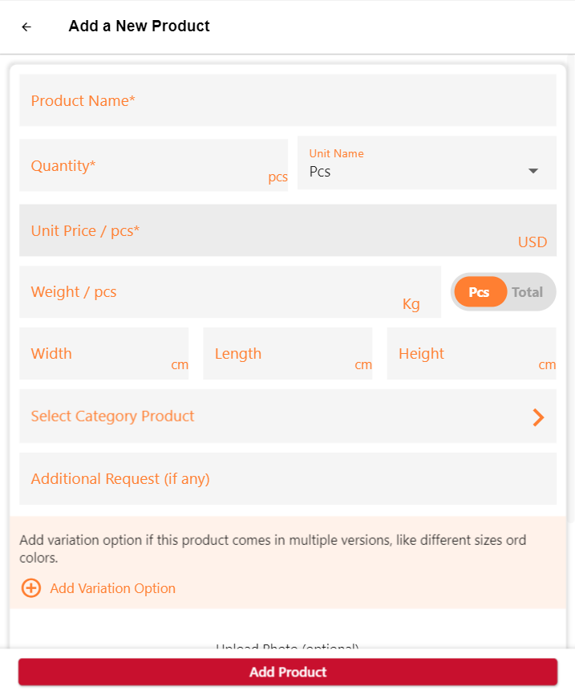Open Select Category Product picker
Screen dimensions: 575x699
pos(288,416)
